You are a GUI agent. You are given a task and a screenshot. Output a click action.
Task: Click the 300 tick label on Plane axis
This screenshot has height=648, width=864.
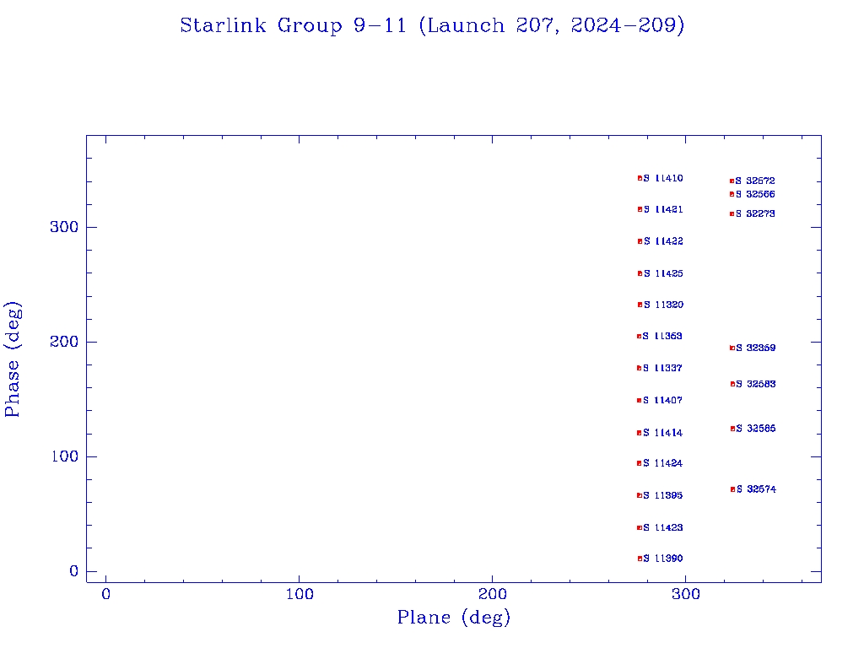point(685,595)
